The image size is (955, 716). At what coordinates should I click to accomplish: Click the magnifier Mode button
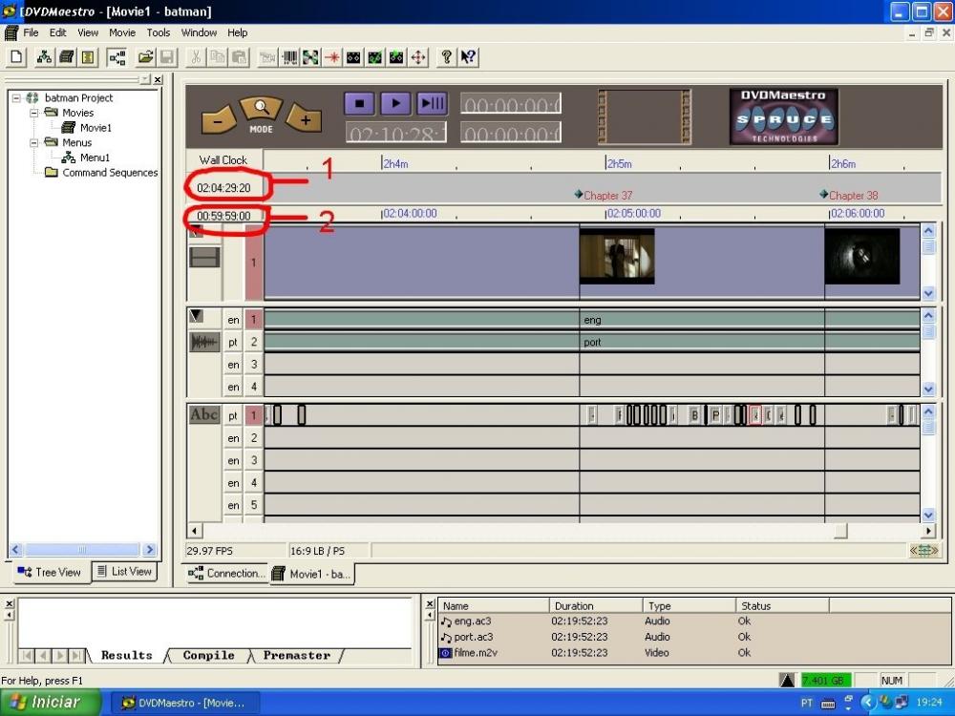pyautogui.click(x=261, y=115)
